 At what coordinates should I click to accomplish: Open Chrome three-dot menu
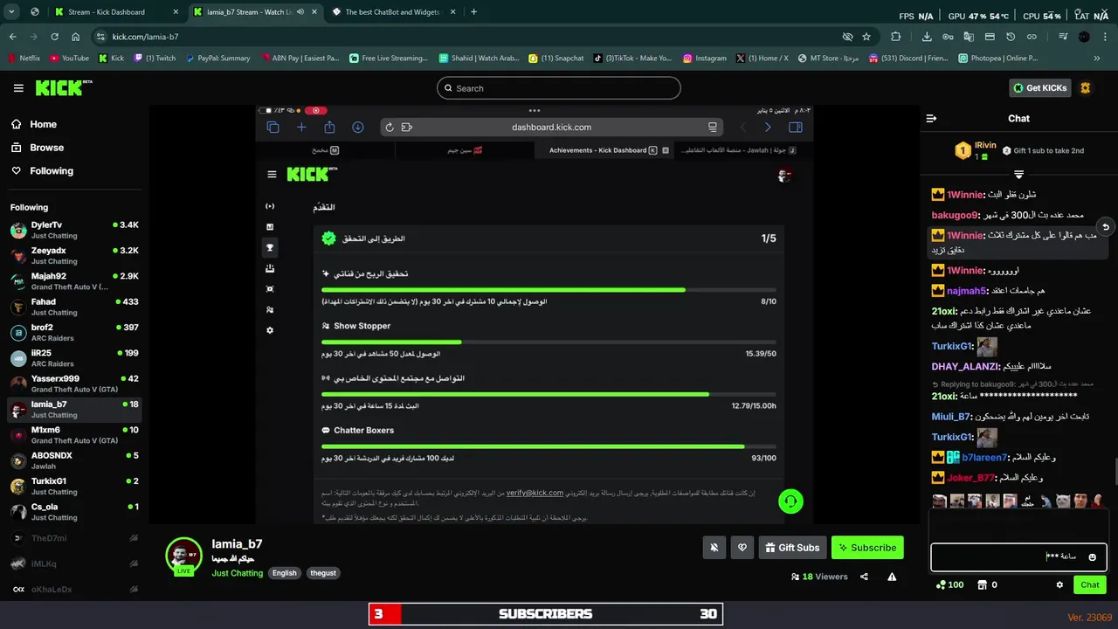click(1105, 37)
